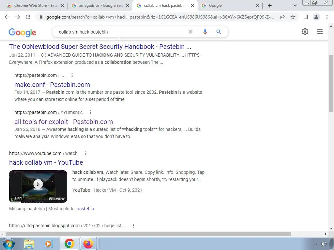Close the collab vm hack pastebin tab
The height and width of the screenshot is (250, 334).
coord(192,6)
